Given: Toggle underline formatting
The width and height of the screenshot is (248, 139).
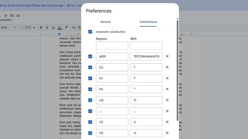Looking at the screenshot, I should pos(53,27).
